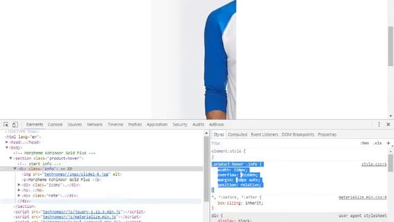Viewport: 394px width, 222px height.
Task: Select the Styles sidebar tab
Action: click(x=219, y=134)
